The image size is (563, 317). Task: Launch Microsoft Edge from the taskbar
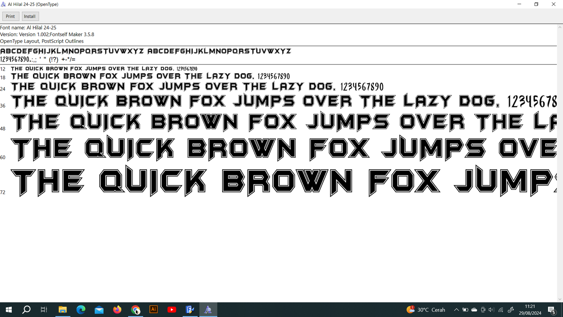pos(81,310)
